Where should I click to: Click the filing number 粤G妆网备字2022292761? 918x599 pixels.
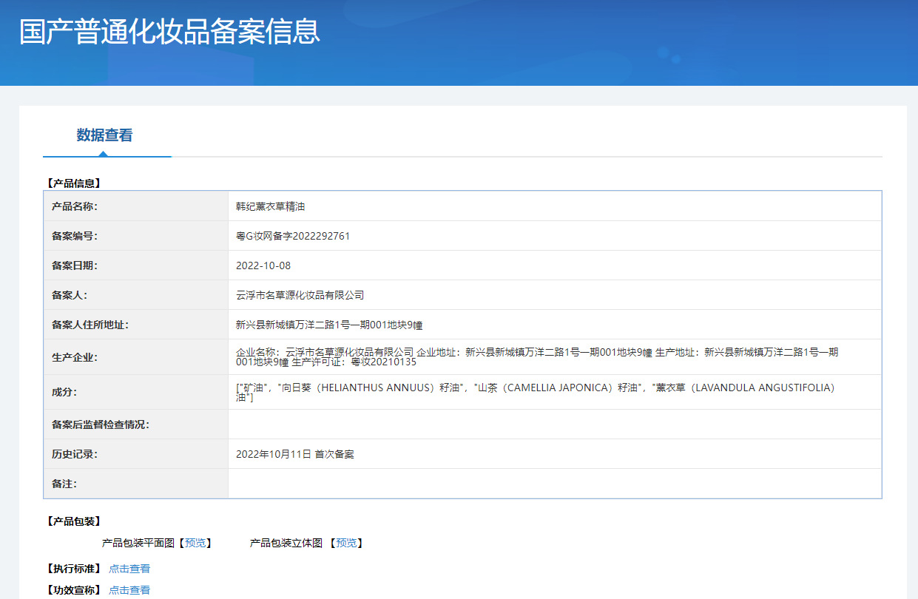pyautogui.click(x=292, y=236)
